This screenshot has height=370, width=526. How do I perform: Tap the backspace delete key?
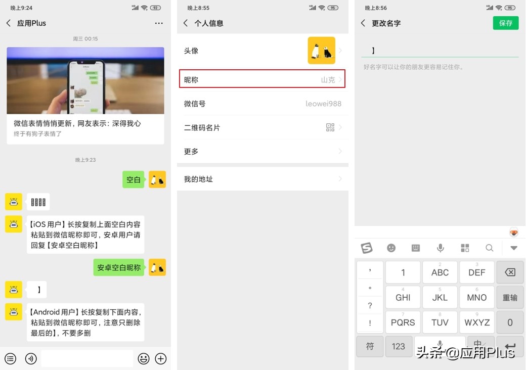(x=510, y=272)
